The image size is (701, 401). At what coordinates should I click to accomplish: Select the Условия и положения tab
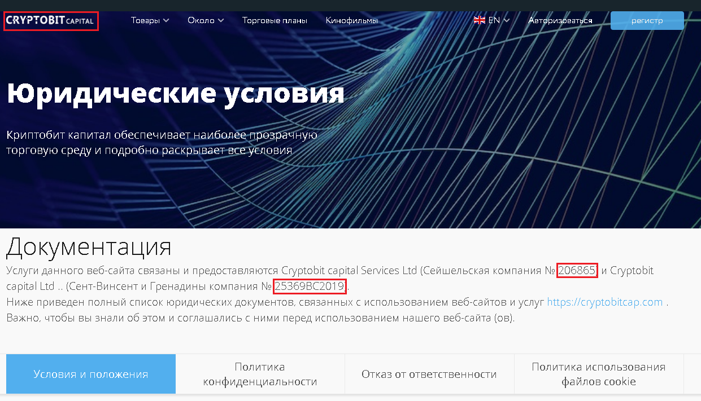coord(91,374)
